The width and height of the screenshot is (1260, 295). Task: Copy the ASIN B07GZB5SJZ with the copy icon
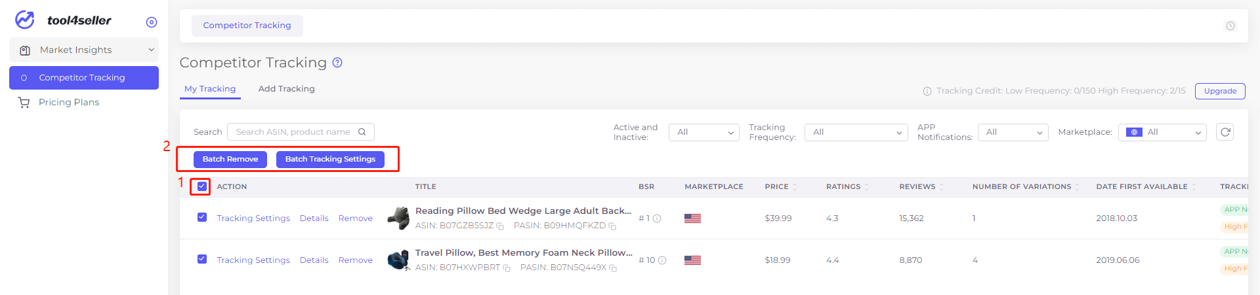click(x=500, y=226)
